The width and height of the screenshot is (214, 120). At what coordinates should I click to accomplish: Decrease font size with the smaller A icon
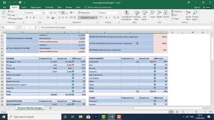pyautogui.click(x=55, y=13)
